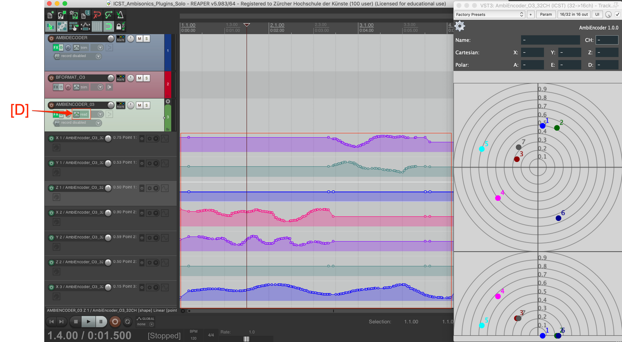Screen dimensions: 622x342
Task: Mute the AMBIDECODER track
Action: (x=140, y=39)
